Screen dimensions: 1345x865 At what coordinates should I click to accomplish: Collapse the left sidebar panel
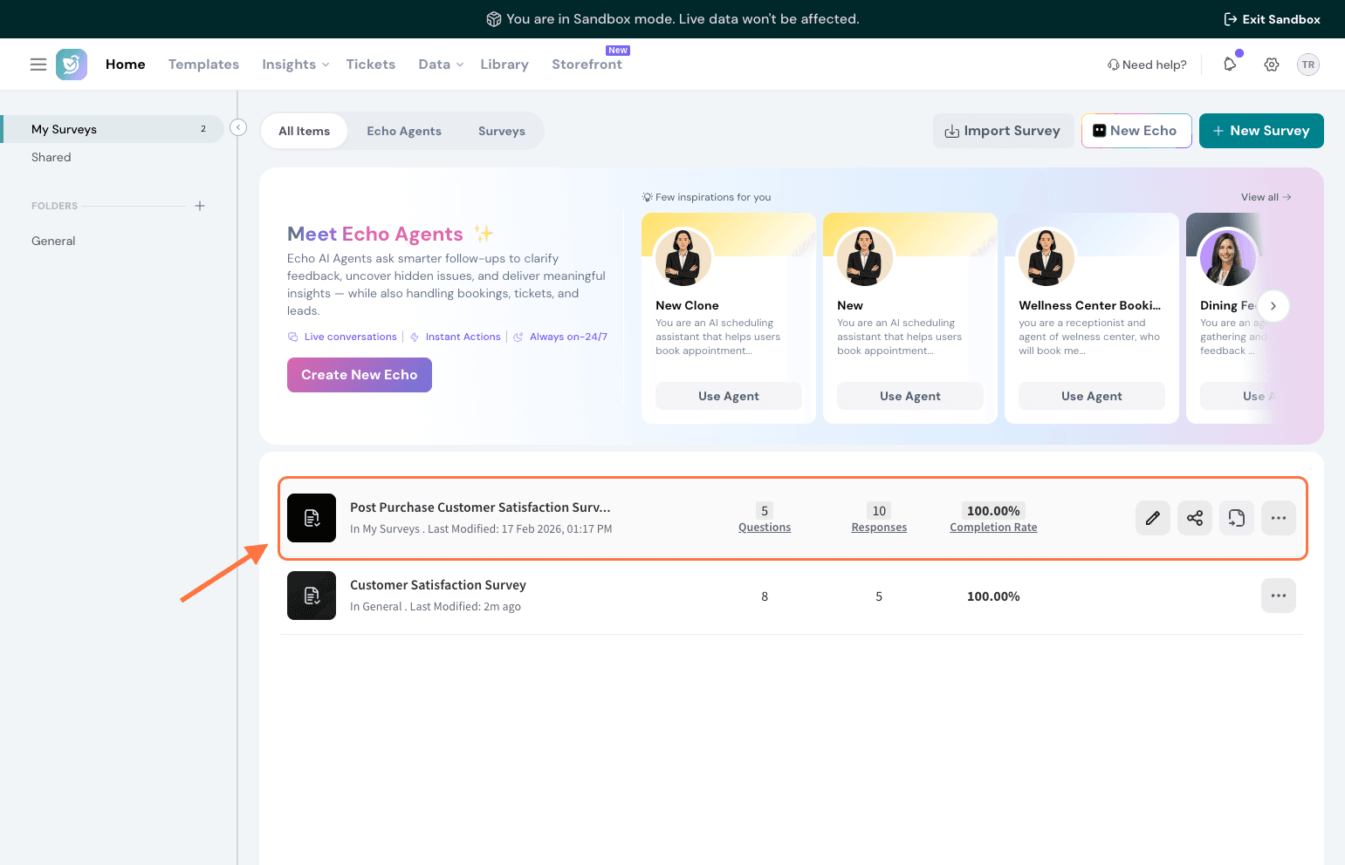pos(238,128)
